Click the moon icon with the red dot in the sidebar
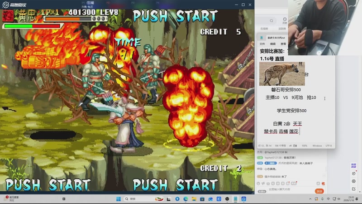 (x=354, y=173)
